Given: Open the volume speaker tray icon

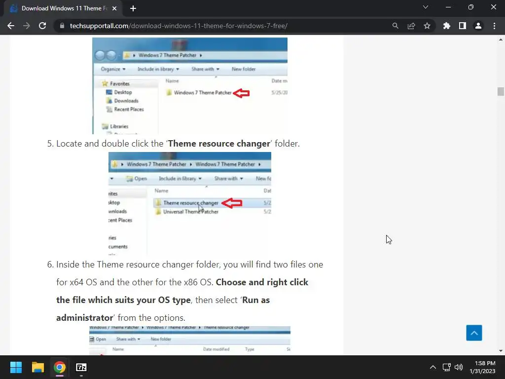Looking at the screenshot, I should 459,367.
